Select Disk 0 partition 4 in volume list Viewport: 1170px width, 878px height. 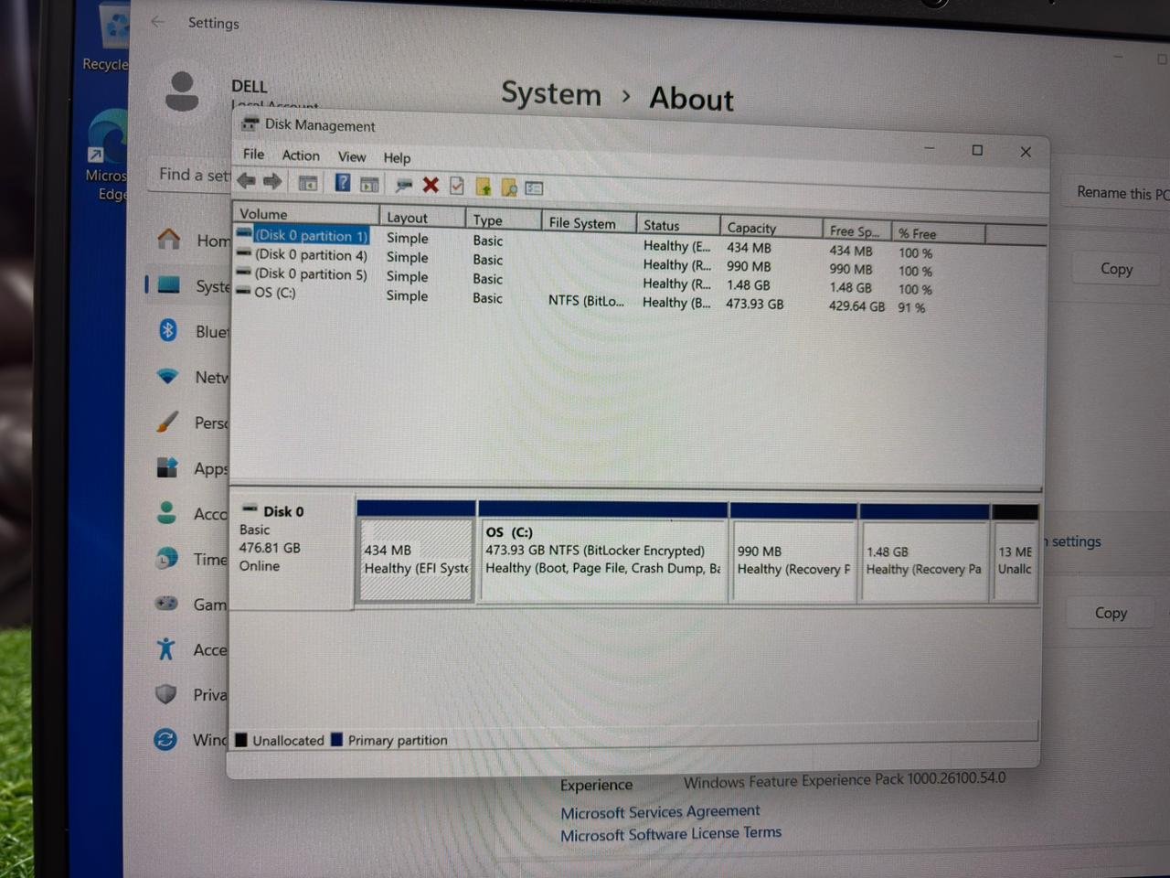click(311, 255)
